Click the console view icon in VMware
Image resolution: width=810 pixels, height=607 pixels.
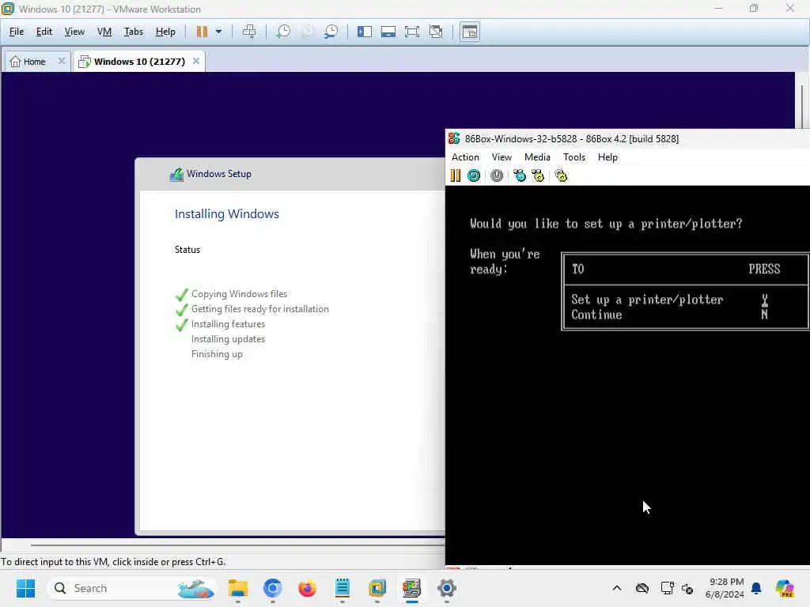(470, 32)
